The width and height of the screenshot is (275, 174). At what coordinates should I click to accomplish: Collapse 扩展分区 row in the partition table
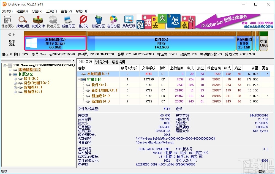pos(80,79)
